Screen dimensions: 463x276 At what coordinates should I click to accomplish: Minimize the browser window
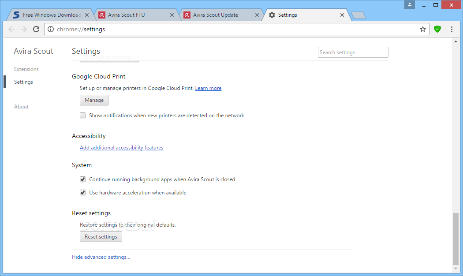(x=423, y=5)
